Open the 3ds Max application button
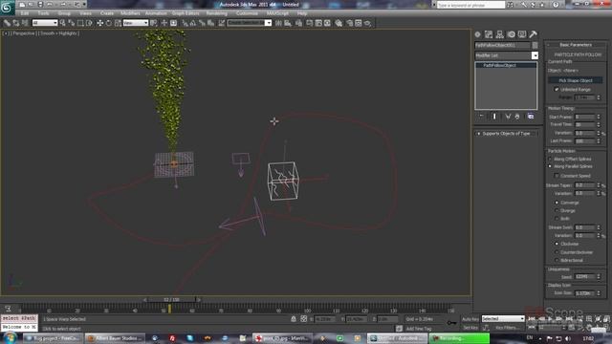Viewport: 612px width, 344px height. tap(7, 8)
